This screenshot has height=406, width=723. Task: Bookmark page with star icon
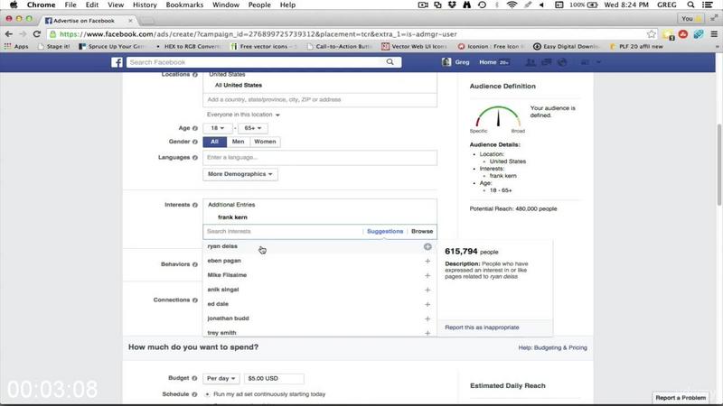(x=651, y=34)
